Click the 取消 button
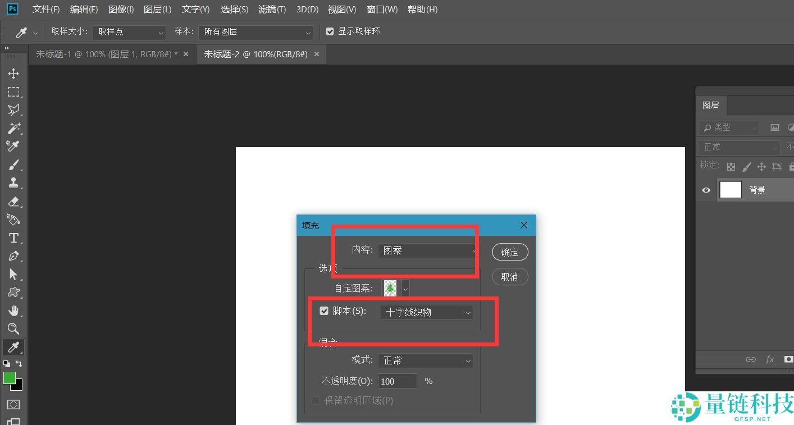Image resolution: width=794 pixels, height=425 pixels. click(510, 277)
